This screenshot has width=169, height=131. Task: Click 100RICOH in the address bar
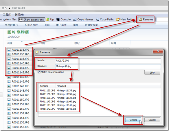(x=18, y=8)
